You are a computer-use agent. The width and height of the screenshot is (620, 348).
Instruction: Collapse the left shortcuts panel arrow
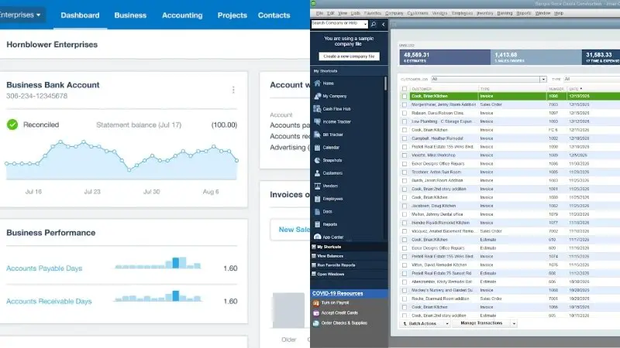383,24
